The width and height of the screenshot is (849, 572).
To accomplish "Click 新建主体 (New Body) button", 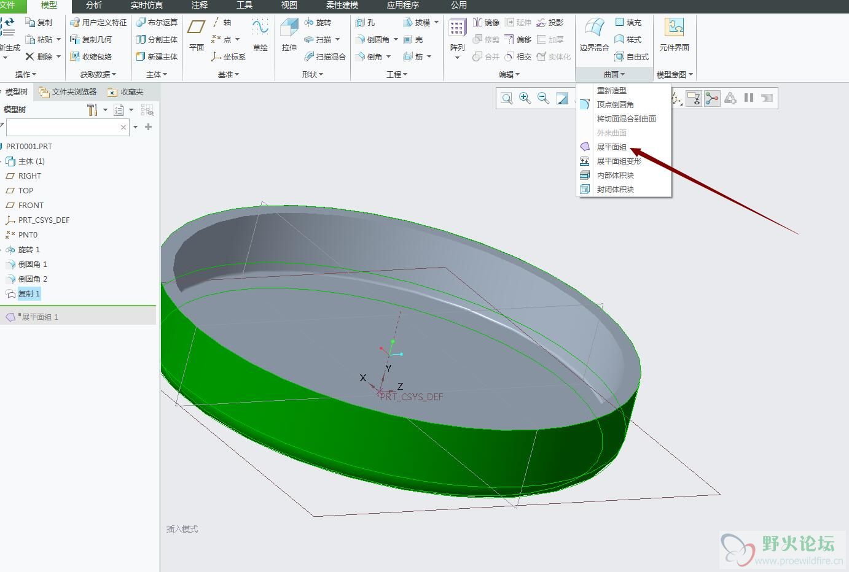I will 157,56.
